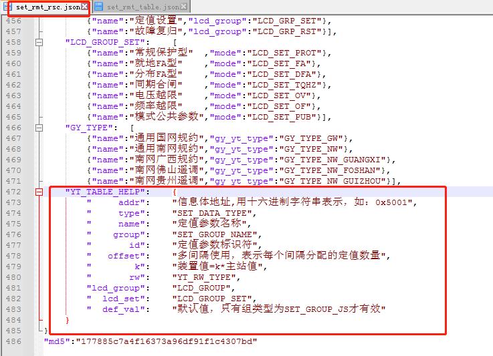Click line number 486
Viewport: 493px width, 356px height.
pos(13,341)
